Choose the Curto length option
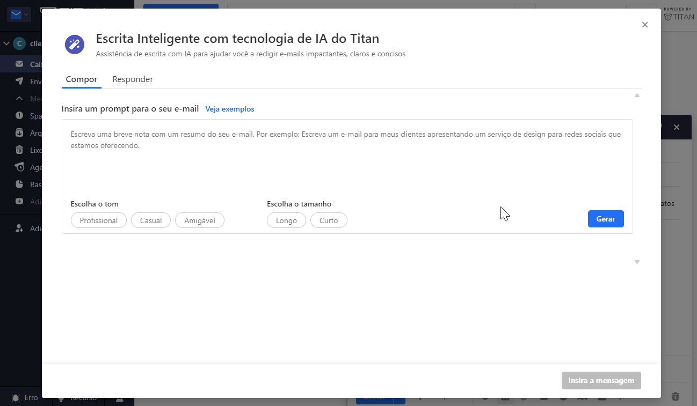This screenshot has height=406, width=697. click(x=329, y=220)
